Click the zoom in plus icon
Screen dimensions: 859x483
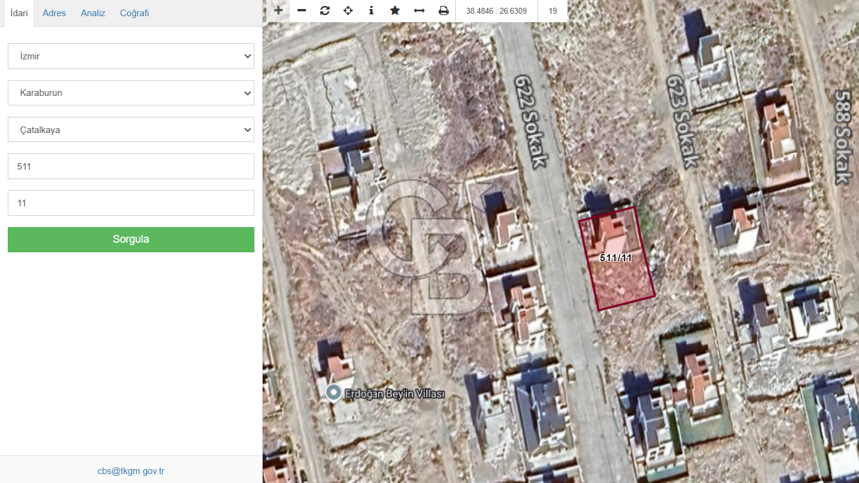click(x=278, y=11)
